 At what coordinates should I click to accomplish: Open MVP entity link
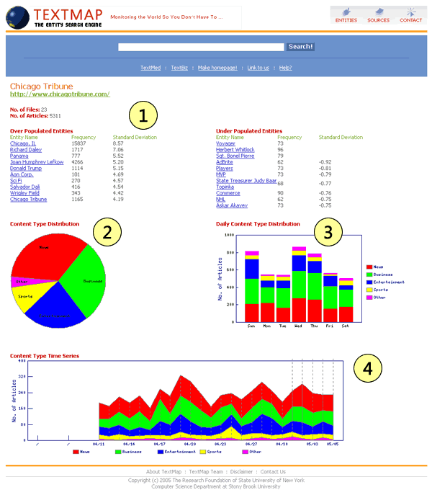221,174
